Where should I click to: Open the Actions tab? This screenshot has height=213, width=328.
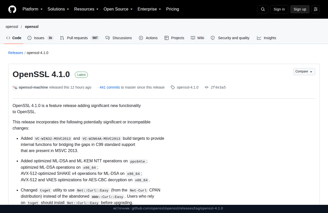[148, 38]
